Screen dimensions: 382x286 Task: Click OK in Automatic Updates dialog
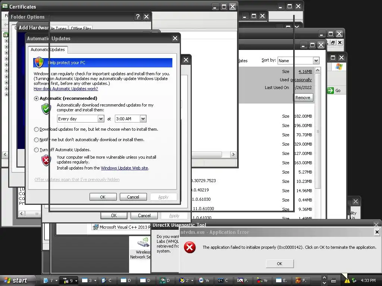(x=103, y=197)
